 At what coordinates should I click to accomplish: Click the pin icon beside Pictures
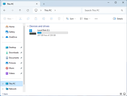point(21,63)
